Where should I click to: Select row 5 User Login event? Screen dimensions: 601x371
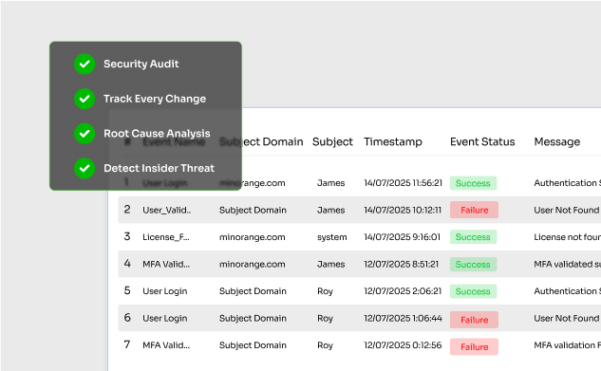click(165, 291)
